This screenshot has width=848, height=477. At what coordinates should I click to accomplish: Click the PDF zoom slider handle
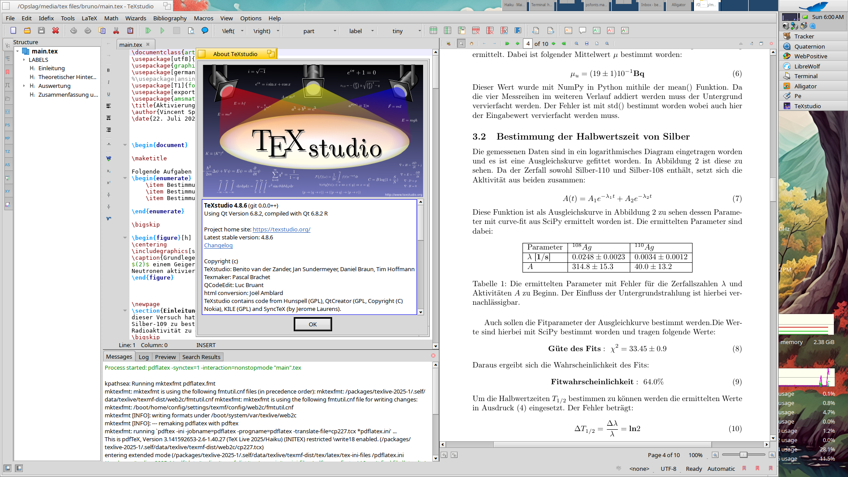tap(743, 455)
